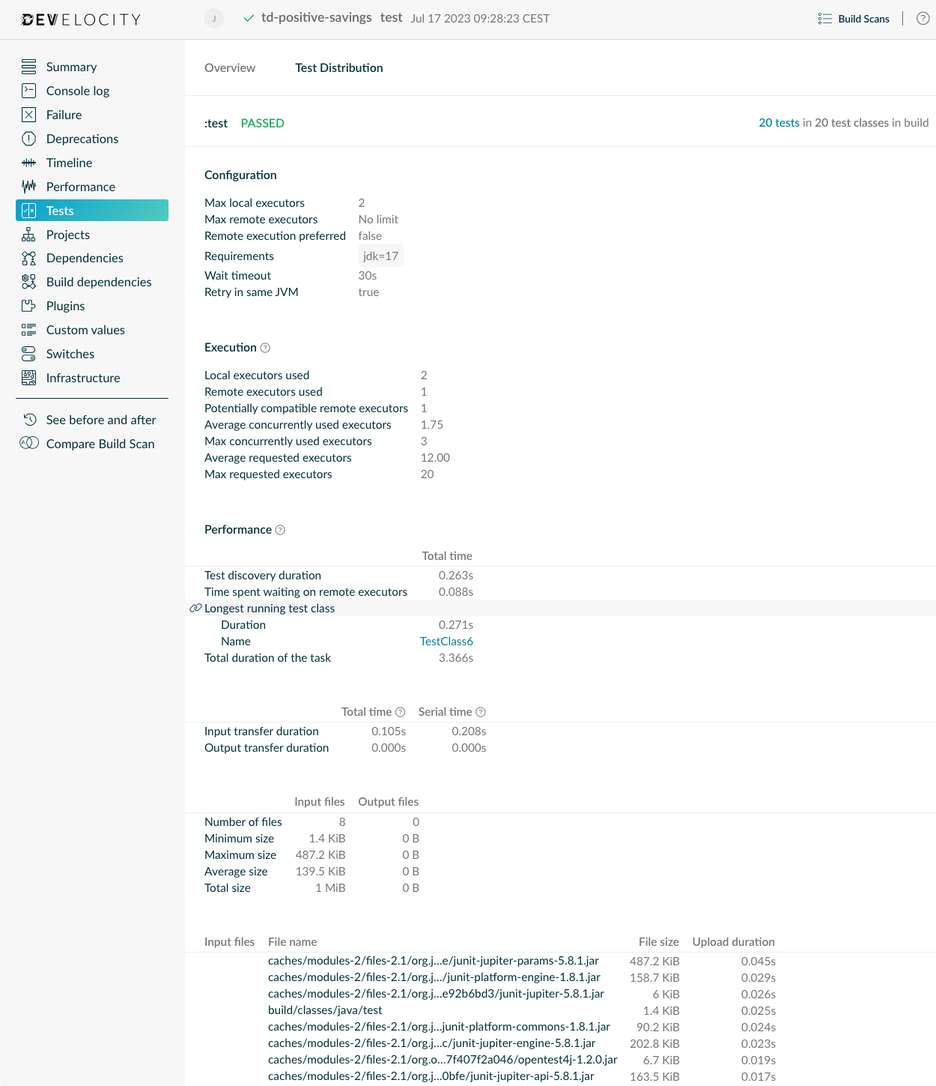
Task: Open the Performance section
Action: coord(80,187)
